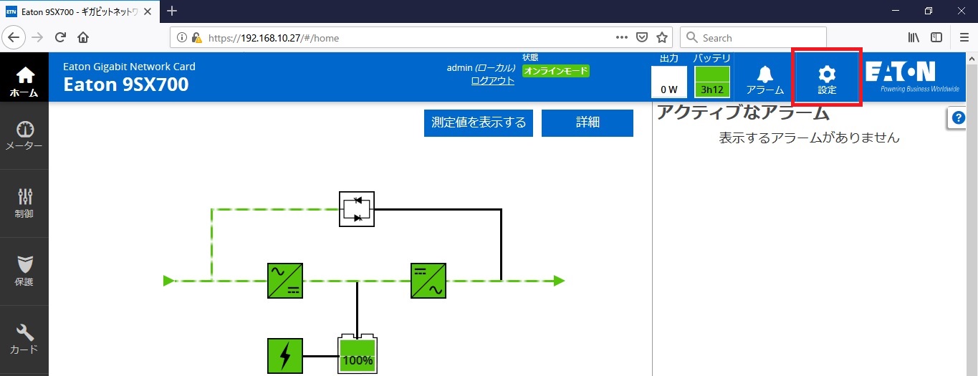Click the 表示するアラームがありません message
Image resolution: width=978 pixels, height=376 pixels.
(809, 138)
